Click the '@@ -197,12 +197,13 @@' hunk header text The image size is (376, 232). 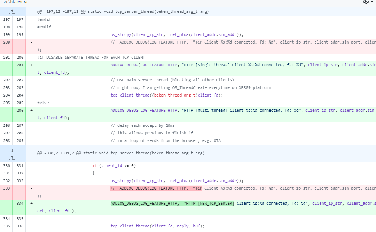pyautogui.click(x=123, y=11)
